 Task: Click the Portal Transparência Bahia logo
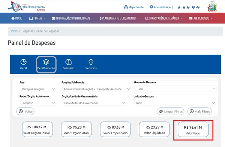[26, 7]
